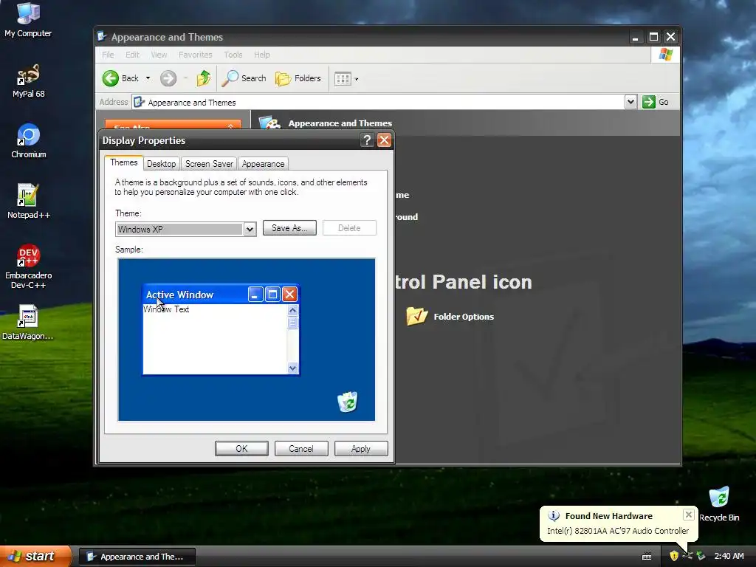Open the Views toolbar button
The image size is (756, 567).
tap(343, 78)
